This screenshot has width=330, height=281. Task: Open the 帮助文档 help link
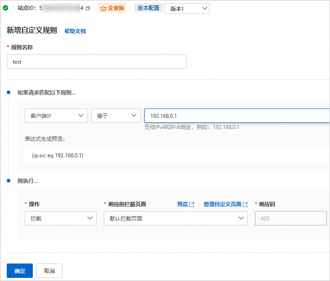tap(75, 31)
